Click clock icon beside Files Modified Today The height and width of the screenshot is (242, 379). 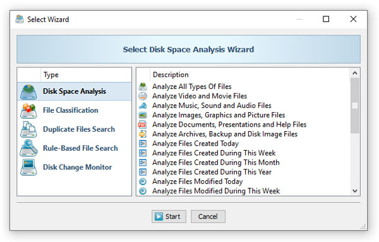(143, 181)
